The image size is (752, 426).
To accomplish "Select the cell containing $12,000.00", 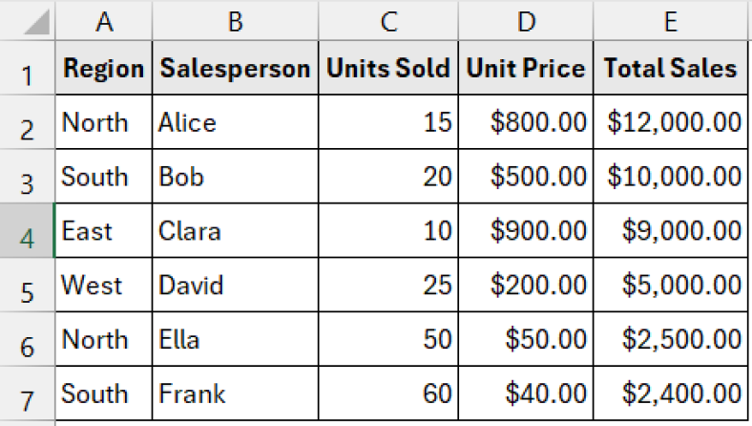I will [671, 122].
